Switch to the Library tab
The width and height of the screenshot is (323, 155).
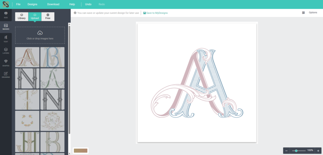click(22, 16)
